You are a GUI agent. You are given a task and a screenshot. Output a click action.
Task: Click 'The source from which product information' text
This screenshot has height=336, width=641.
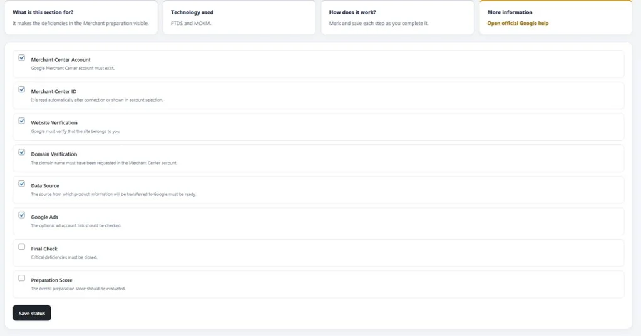[x=113, y=194]
